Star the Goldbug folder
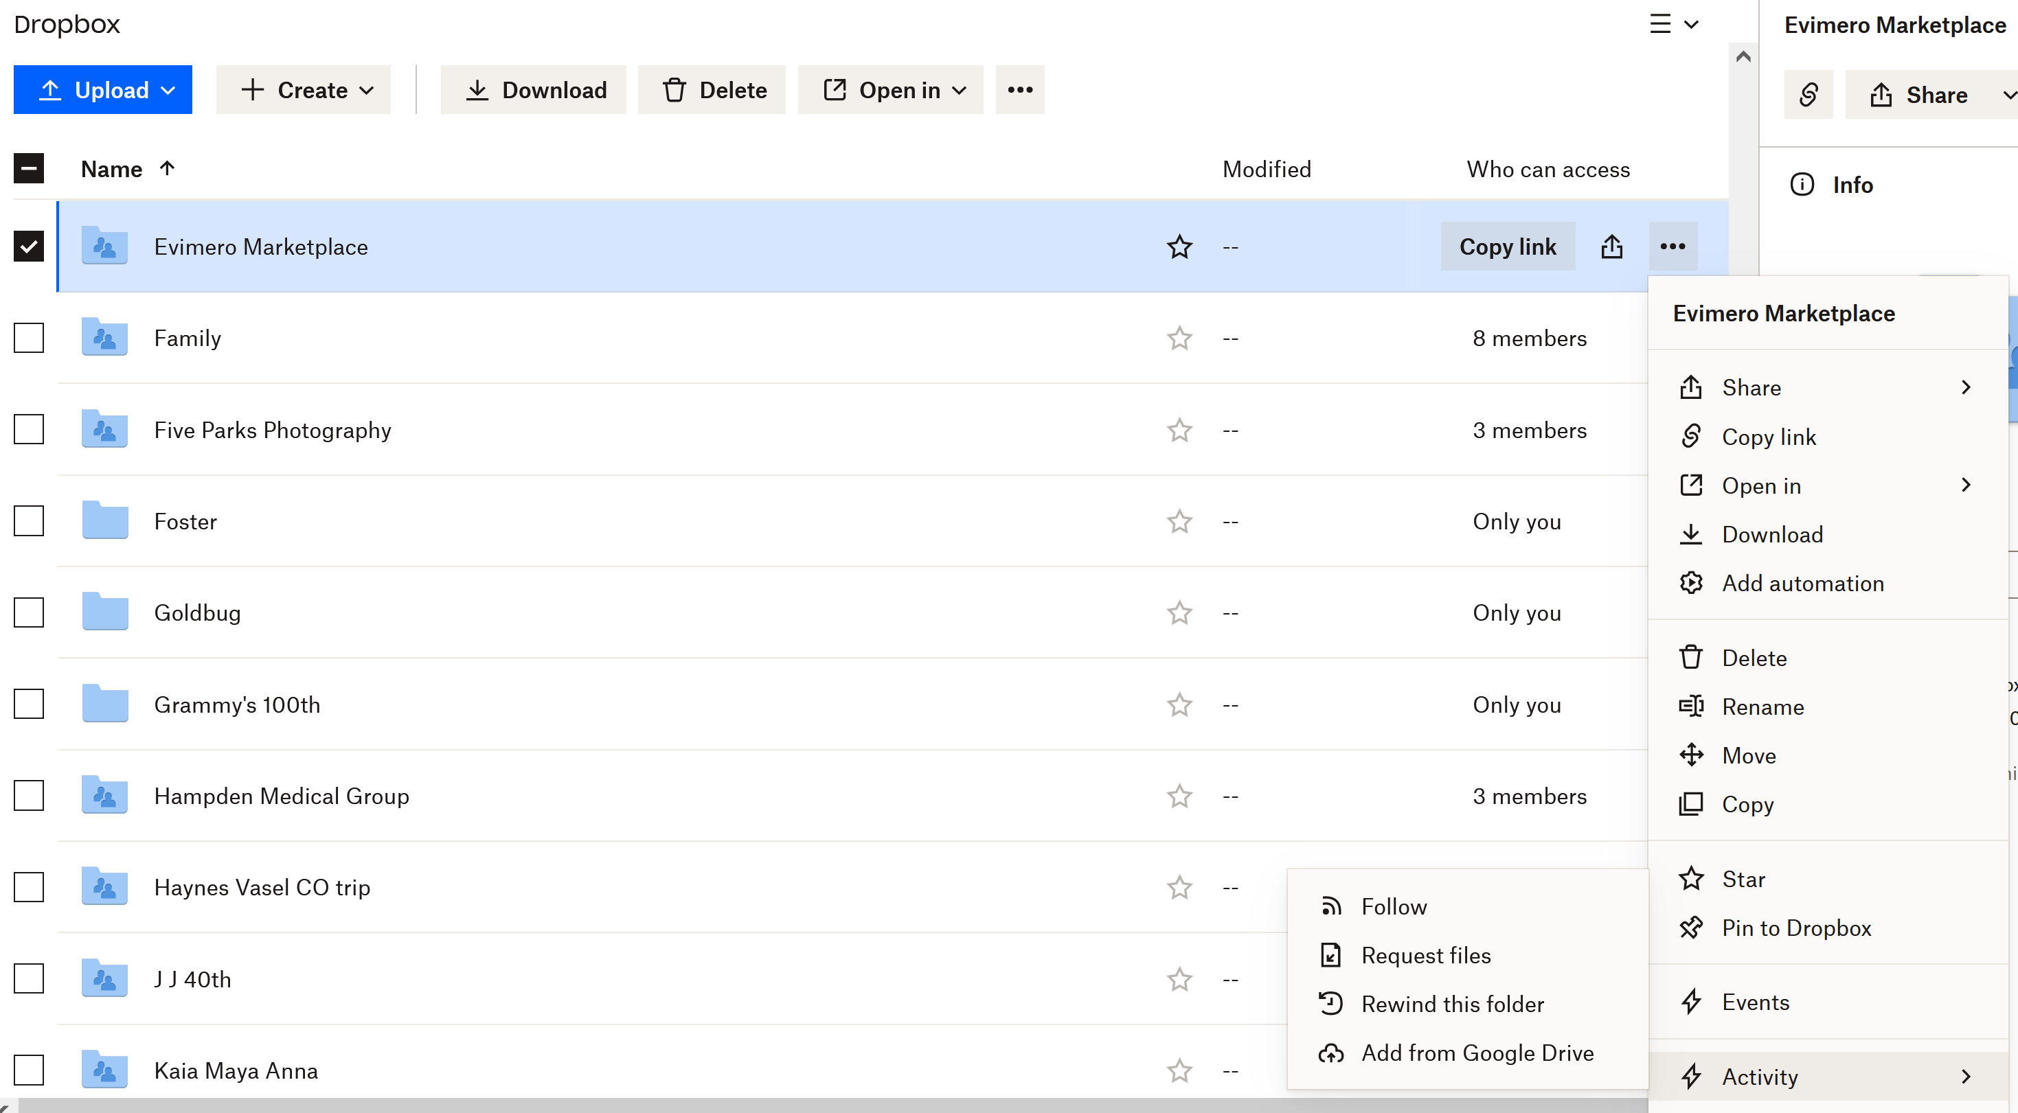Image resolution: width=2018 pixels, height=1113 pixels. tap(1179, 612)
